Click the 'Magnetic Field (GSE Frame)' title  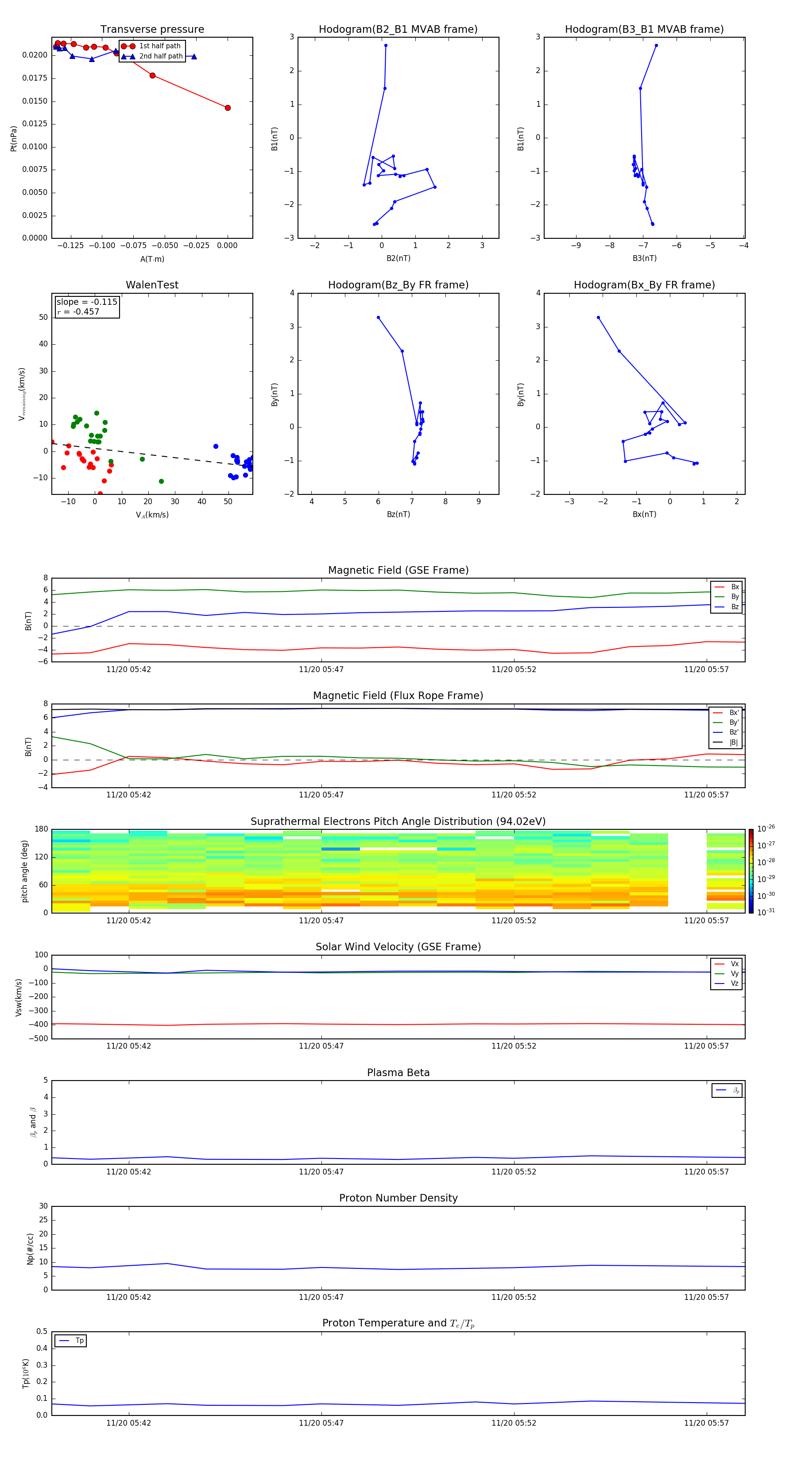398,570
